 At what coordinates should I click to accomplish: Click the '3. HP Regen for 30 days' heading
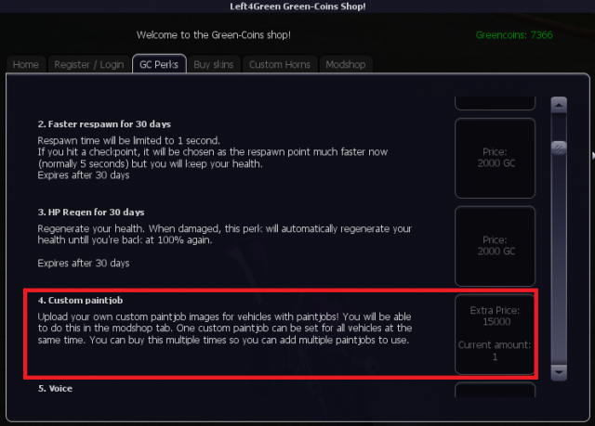[x=91, y=212]
